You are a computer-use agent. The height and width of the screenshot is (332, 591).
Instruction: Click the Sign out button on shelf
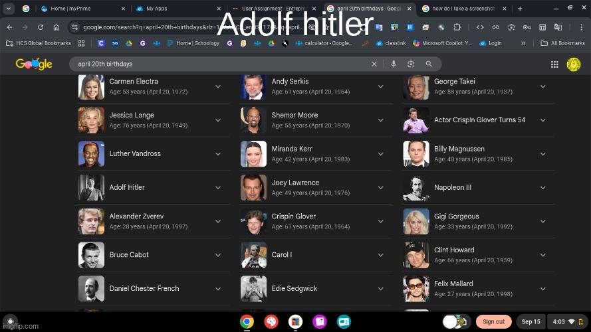[x=493, y=321]
